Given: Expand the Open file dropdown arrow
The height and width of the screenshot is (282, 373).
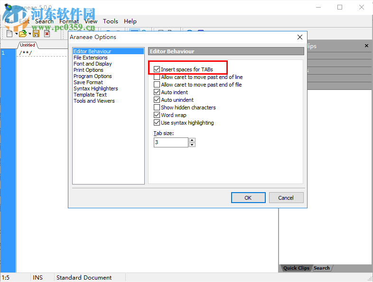Looking at the screenshot, I should (x=29, y=34).
